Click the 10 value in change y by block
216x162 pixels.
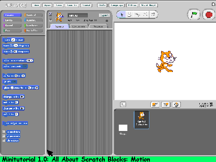[x=22, y=108]
